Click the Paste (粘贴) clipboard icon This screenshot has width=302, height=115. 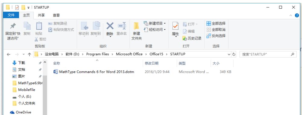(x=39, y=26)
